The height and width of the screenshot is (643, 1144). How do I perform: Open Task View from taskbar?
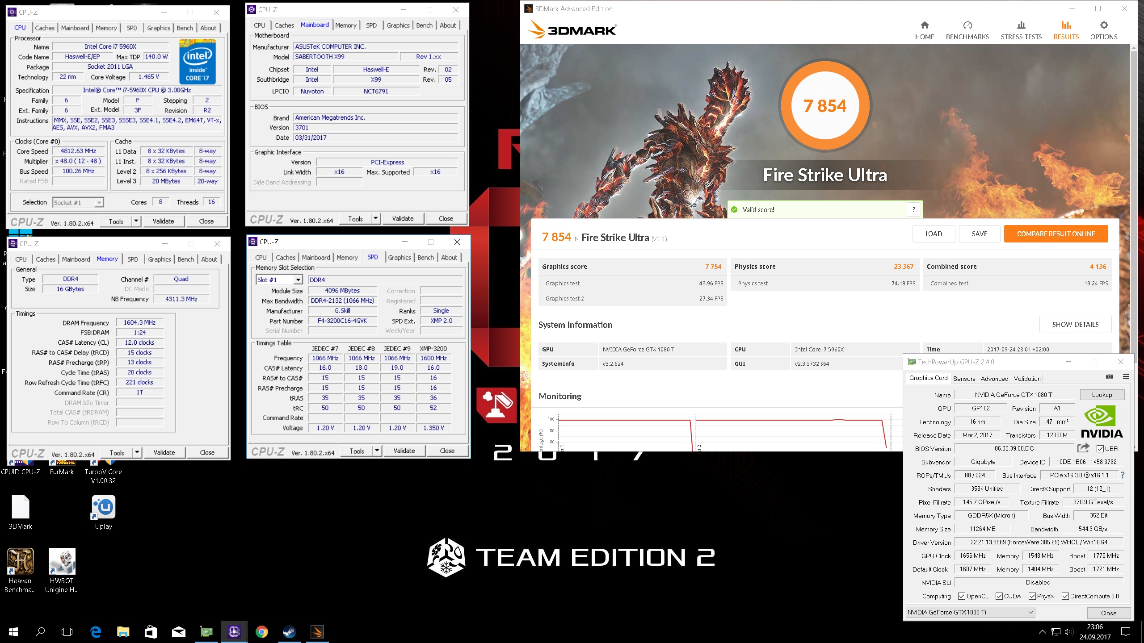(67, 632)
